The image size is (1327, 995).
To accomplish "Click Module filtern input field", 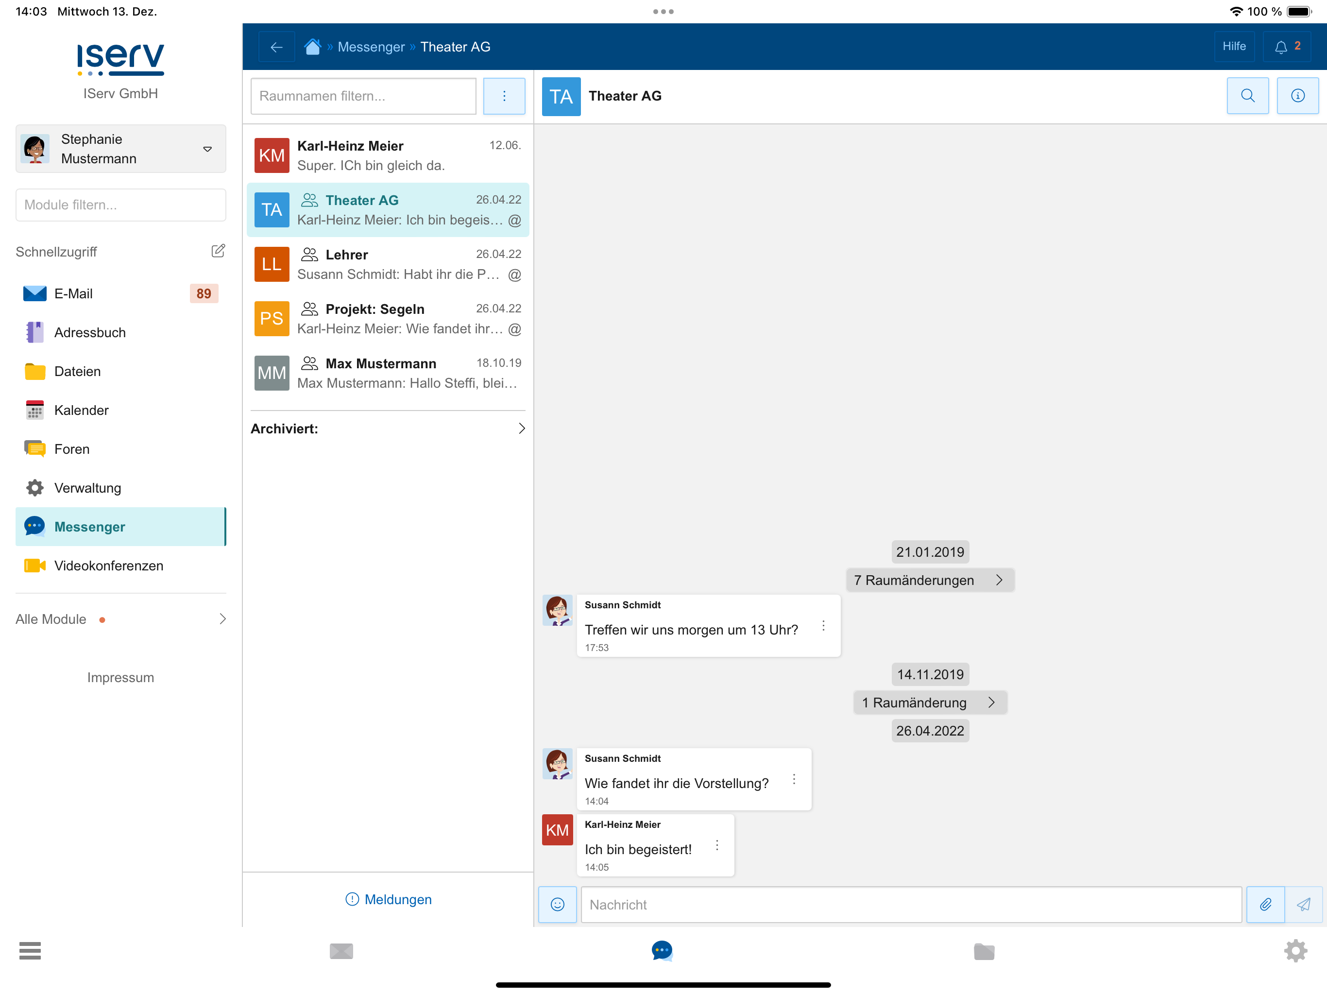I will (120, 205).
